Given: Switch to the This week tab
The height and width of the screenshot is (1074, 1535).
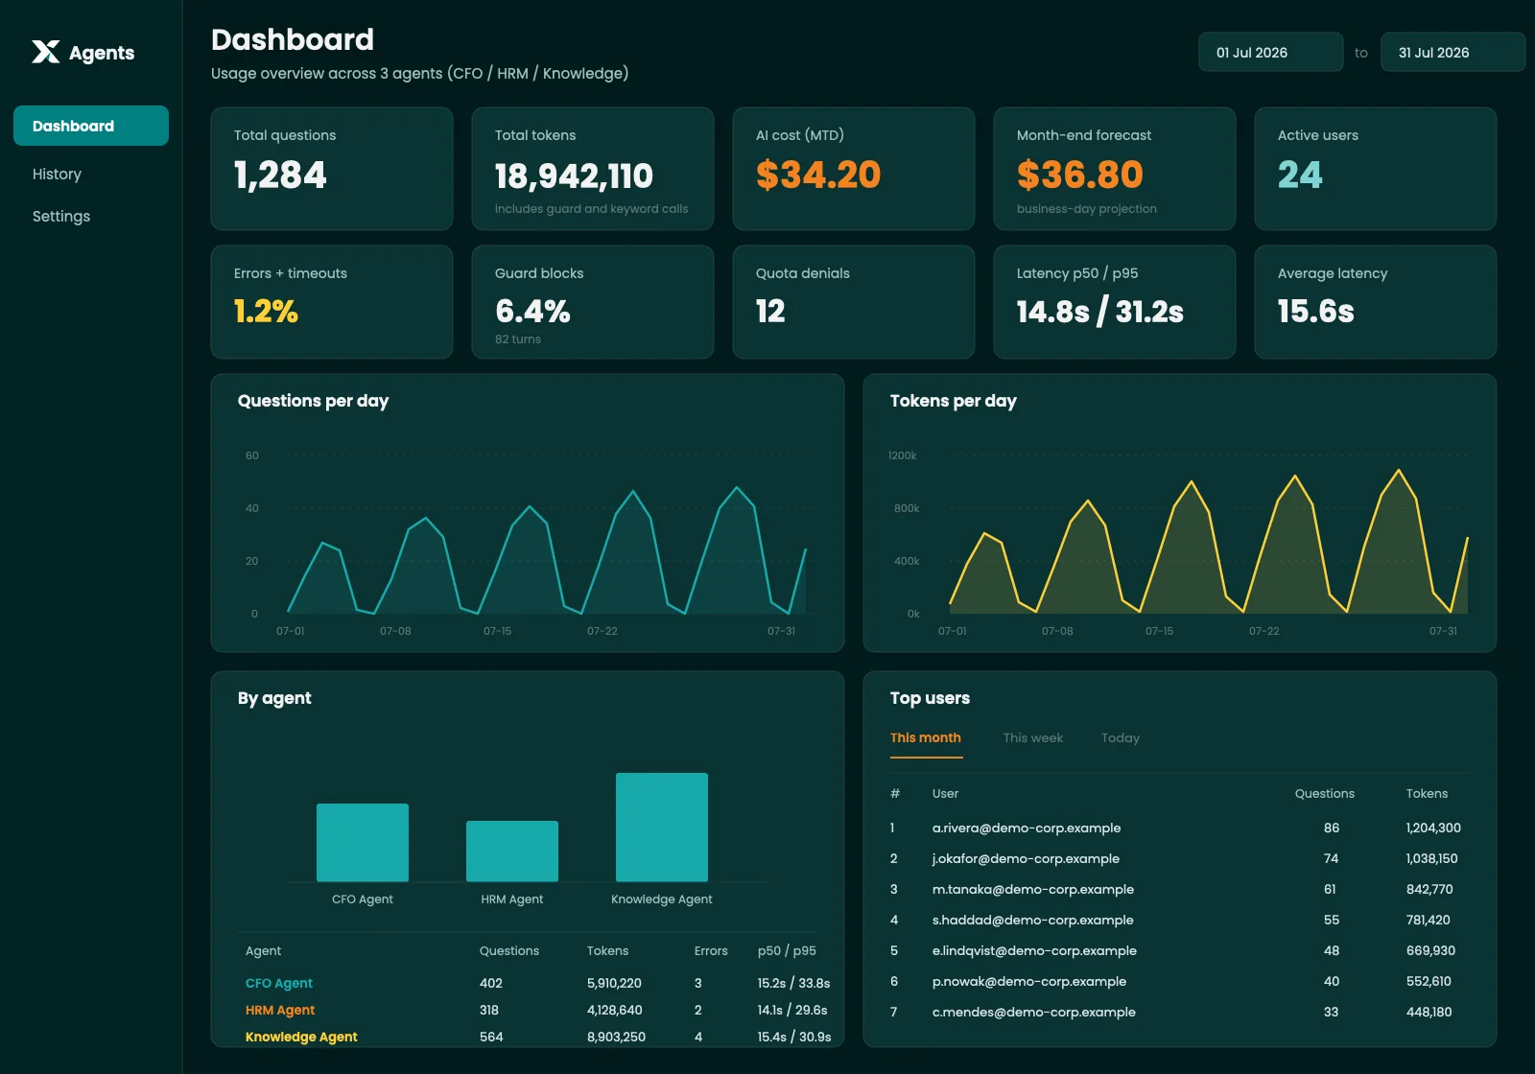Looking at the screenshot, I should (x=1033, y=737).
